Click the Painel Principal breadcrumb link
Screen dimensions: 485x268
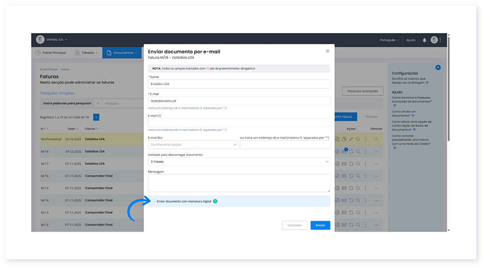(48, 69)
